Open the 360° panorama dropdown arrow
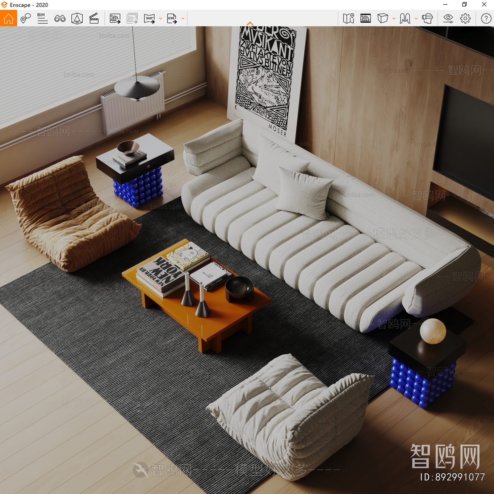Viewport: 494px width, 494px height. [x=161, y=19]
